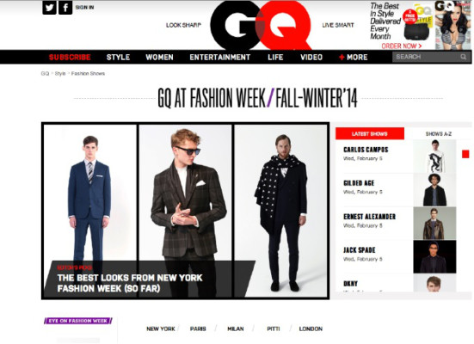Screen dimensions: 474x344
Task: Select the Paris city filter
Action: [198, 329]
